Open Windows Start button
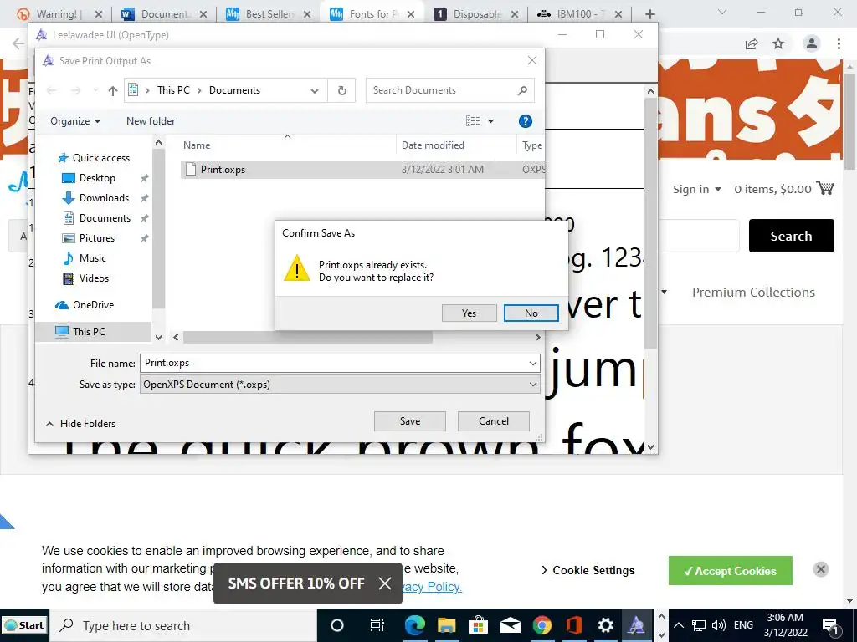857x642 pixels. pos(24,625)
